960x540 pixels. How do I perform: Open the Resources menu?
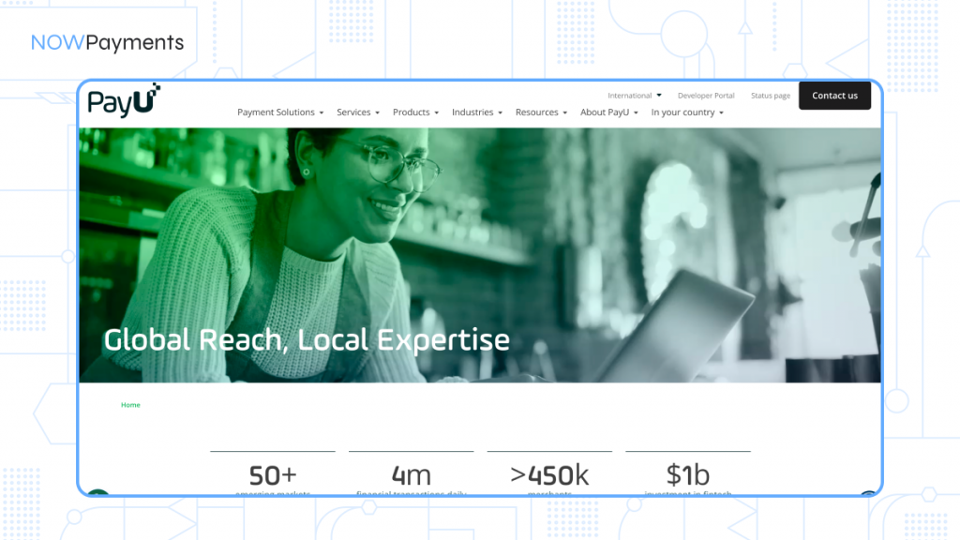[x=541, y=112]
